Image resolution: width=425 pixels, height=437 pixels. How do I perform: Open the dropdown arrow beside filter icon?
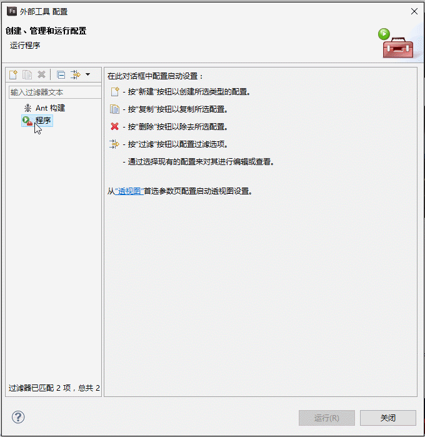pyautogui.click(x=87, y=74)
